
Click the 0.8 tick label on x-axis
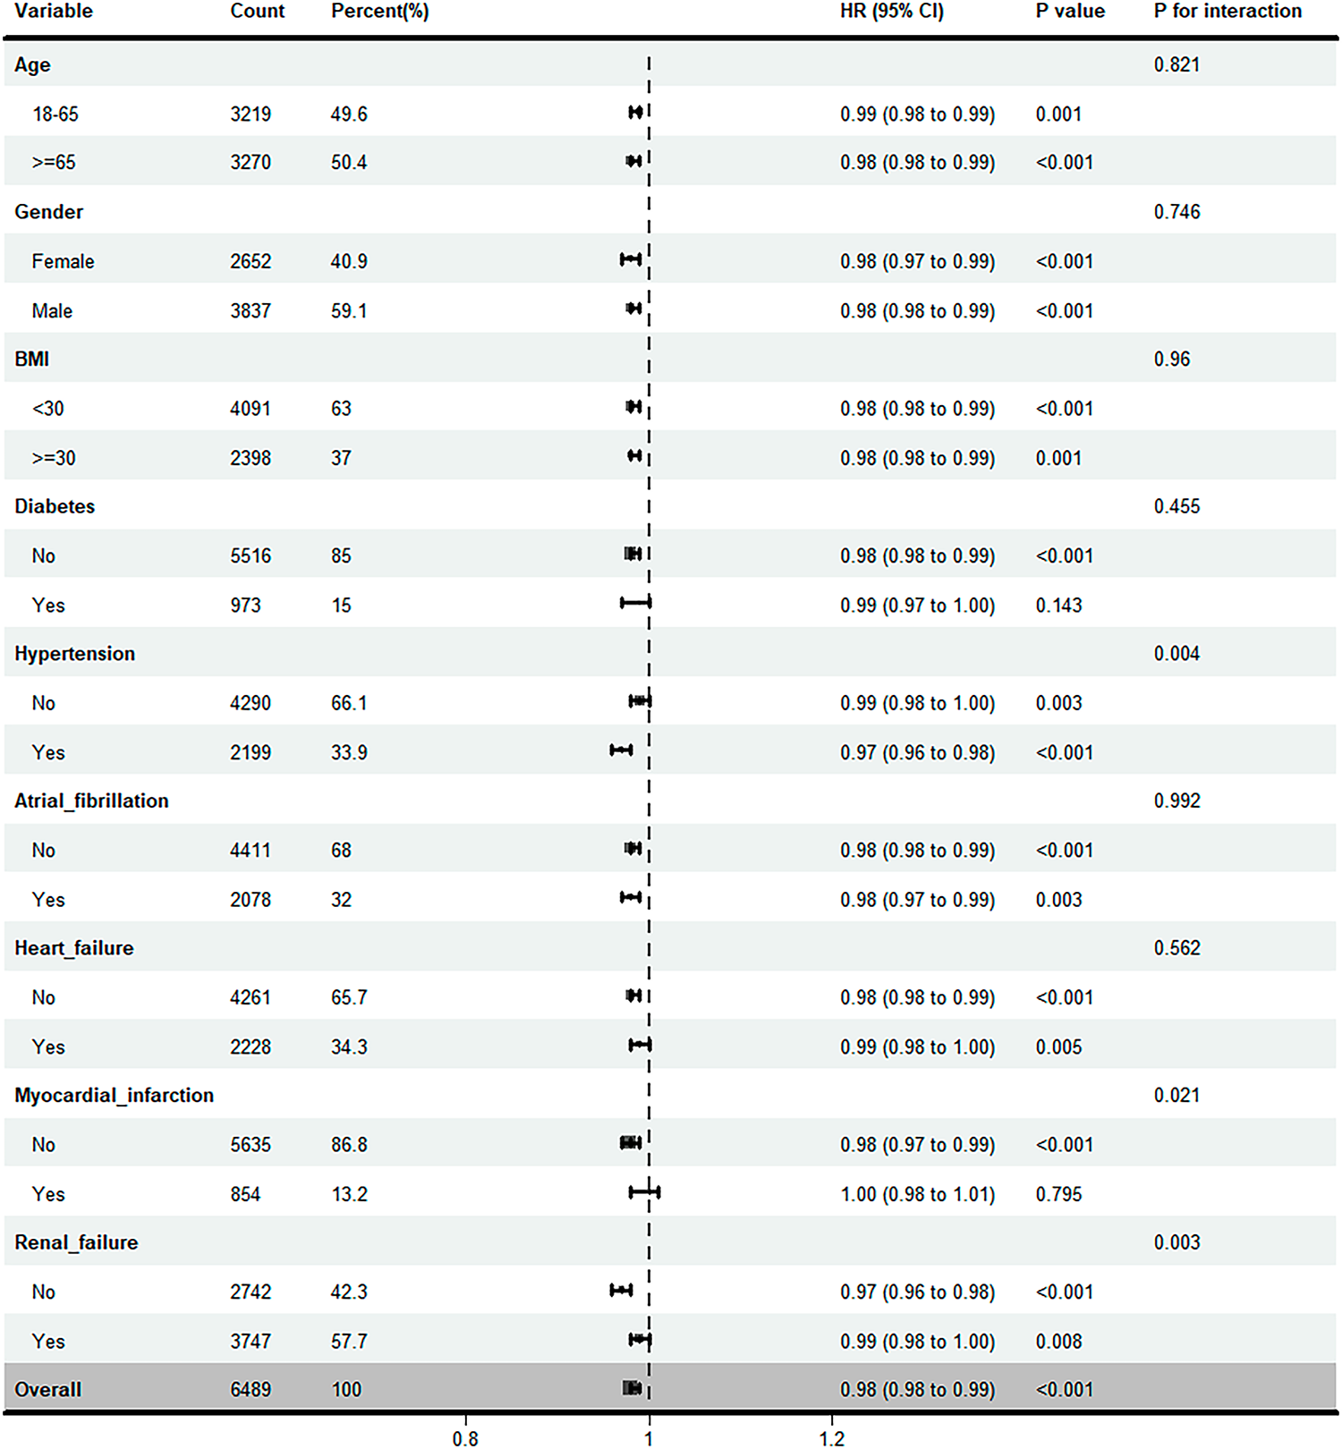[465, 1438]
